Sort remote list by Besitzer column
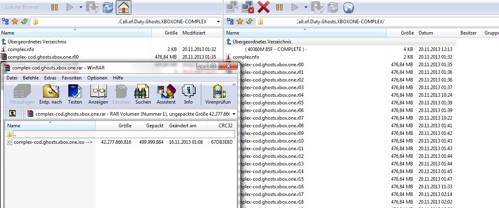499x208 pixels. (x=469, y=33)
